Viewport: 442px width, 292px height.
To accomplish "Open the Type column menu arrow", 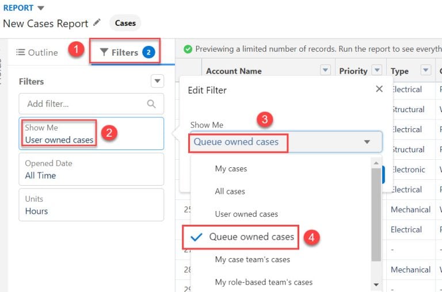I will (426, 70).
